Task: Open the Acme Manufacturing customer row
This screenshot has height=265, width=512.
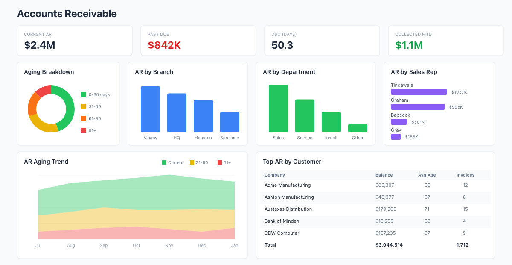Action: pos(288,185)
